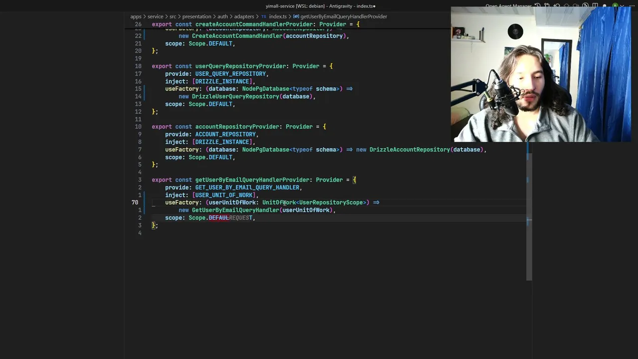Click 'accountRepositoryProvider' identifier
The image size is (638, 359).
click(x=237, y=127)
